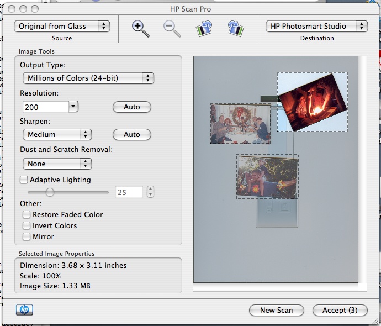
Task: Click the zoom out magnifier icon
Action: pos(172,28)
